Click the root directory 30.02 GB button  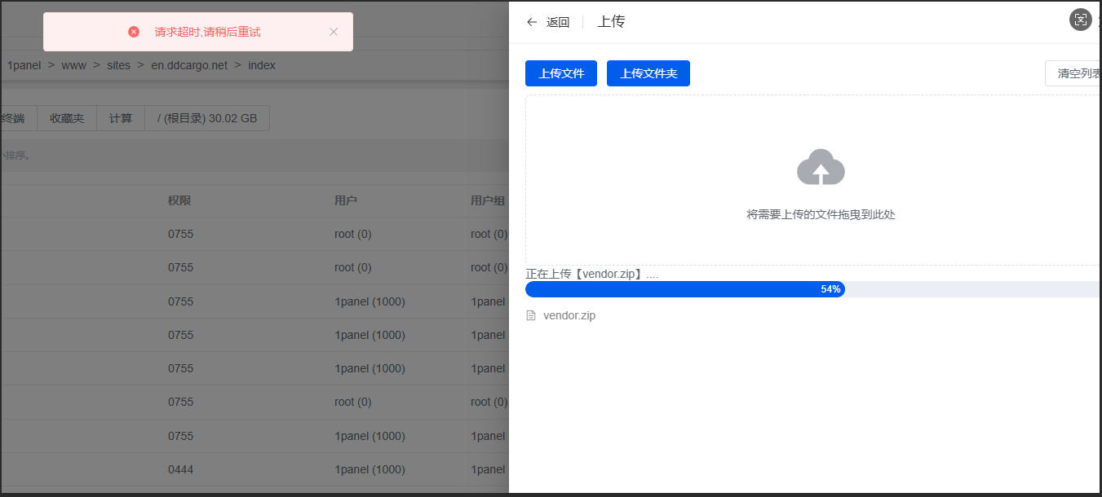click(x=207, y=118)
